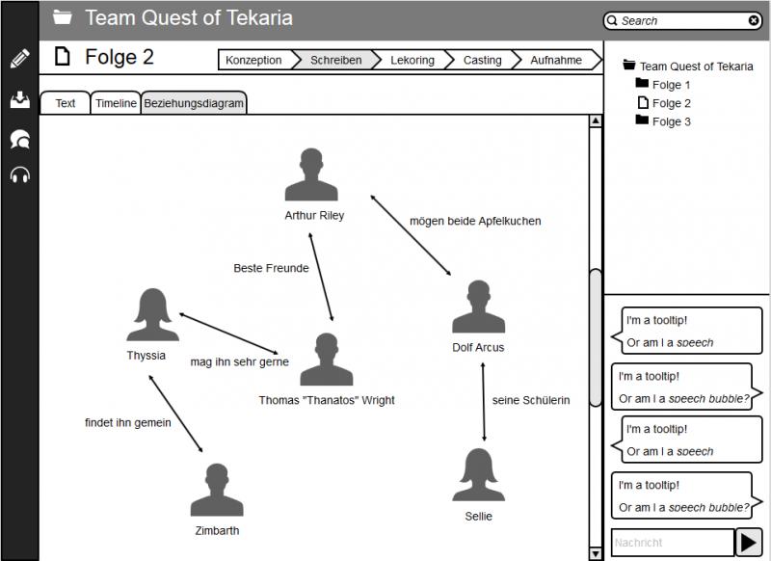This screenshot has height=561, width=771.
Task: Select the Zimbarth character avatar
Action: coord(216,490)
